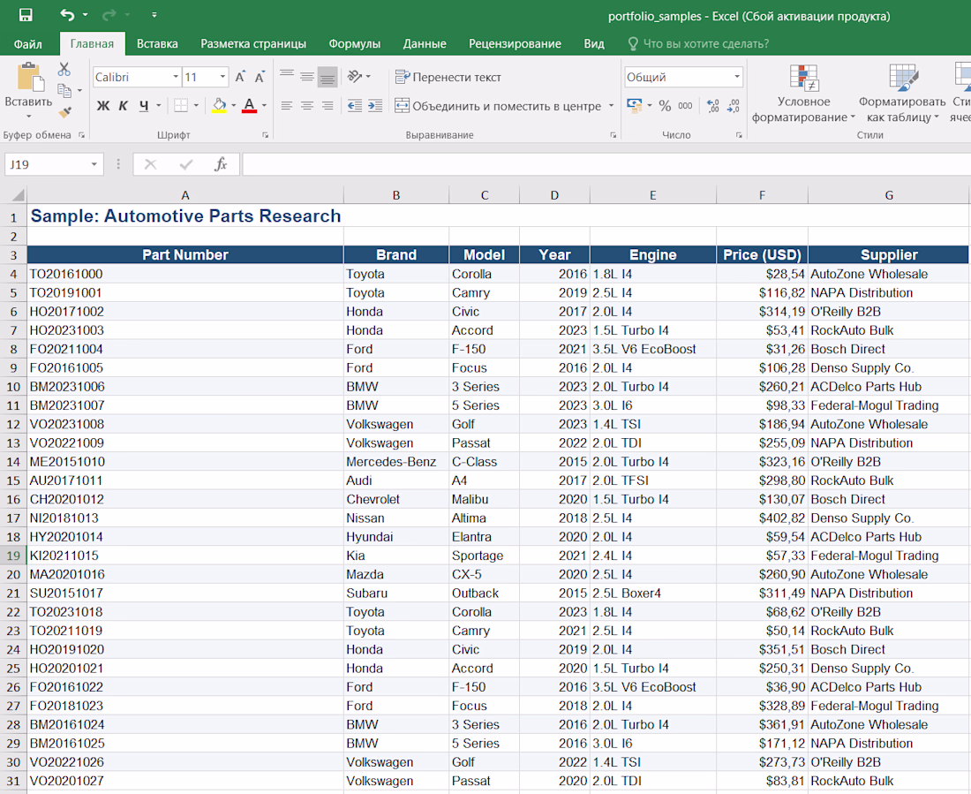Open the Выравнивание dialog launcher
The image size is (971, 794).
(613, 135)
